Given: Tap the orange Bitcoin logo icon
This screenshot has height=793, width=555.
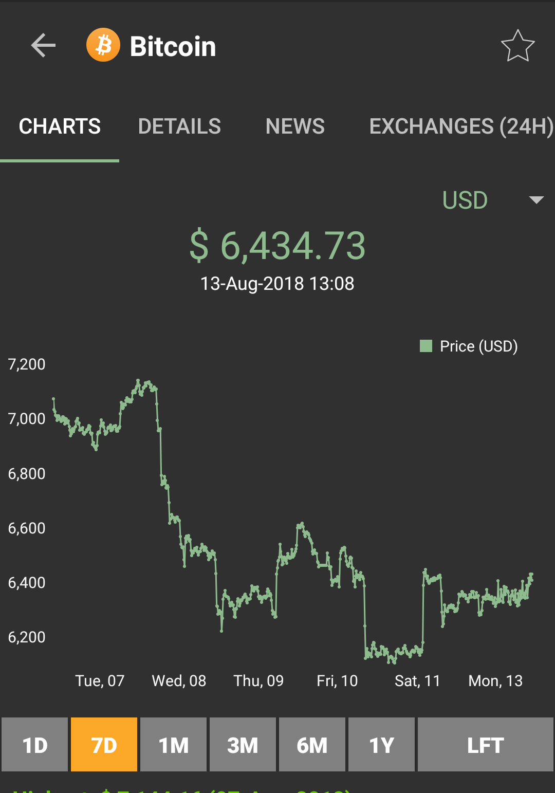Looking at the screenshot, I should (103, 45).
